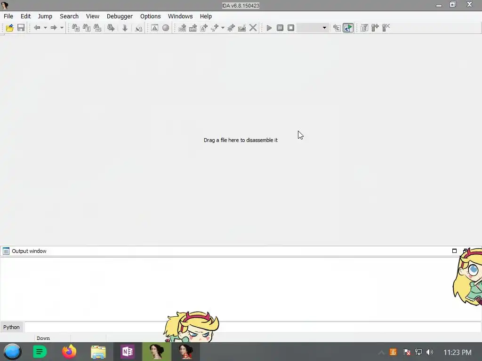Click the undefine X icon
The height and width of the screenshot is (361, 482).
(253, 28)
